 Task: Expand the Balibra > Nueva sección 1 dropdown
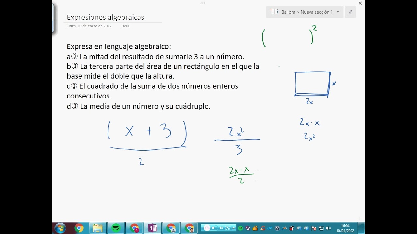[x=338, y=12]
